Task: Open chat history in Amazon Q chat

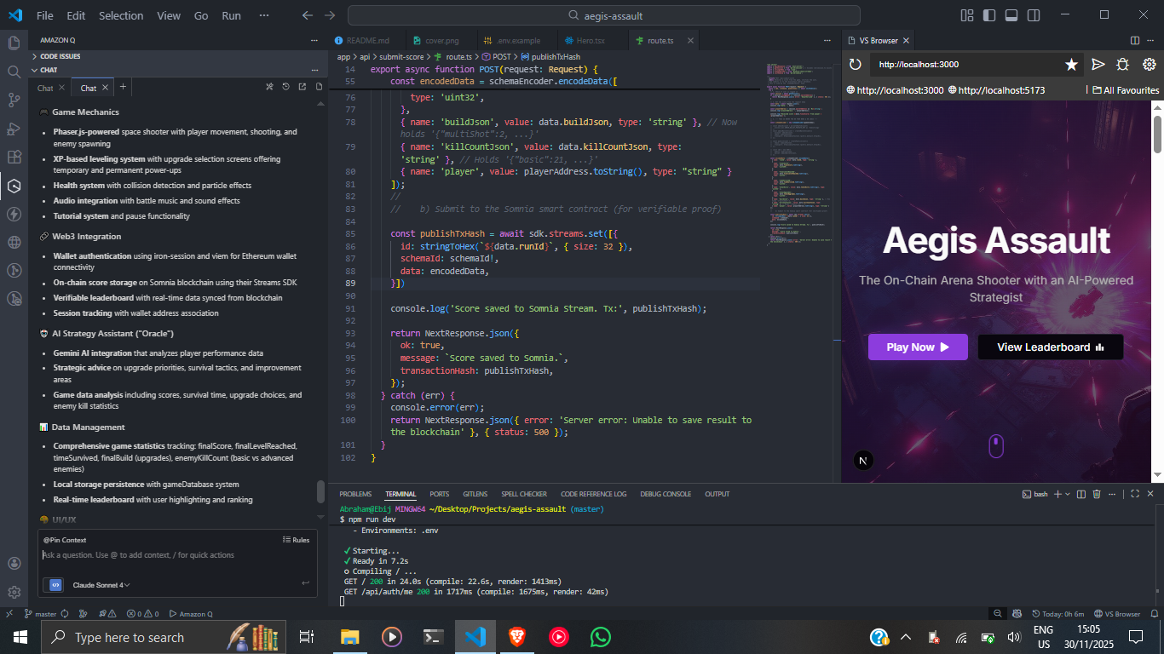Action: pyautogui.click(x=286, y=87)
